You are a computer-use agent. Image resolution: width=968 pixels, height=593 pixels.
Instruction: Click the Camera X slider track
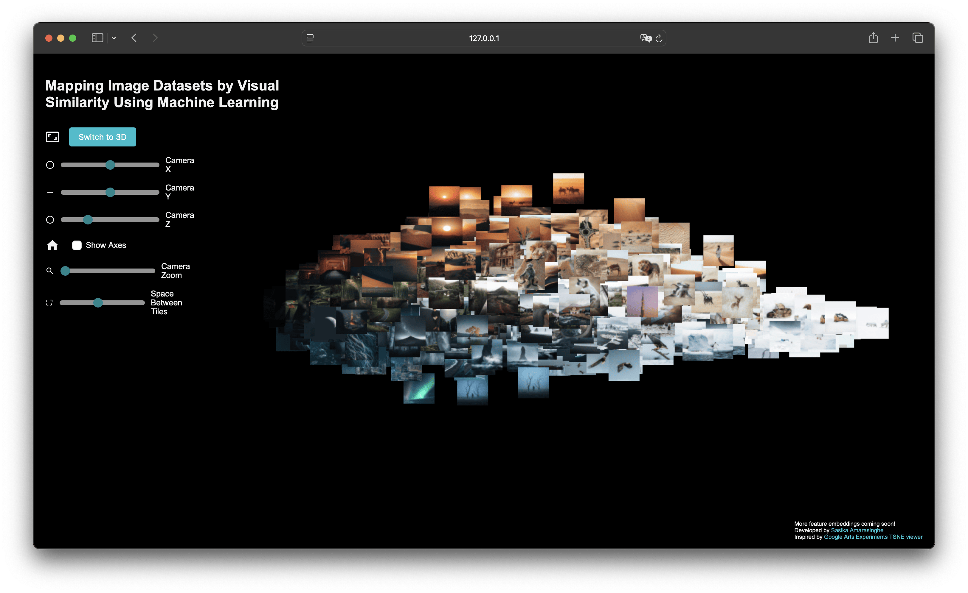coord(110,165)
